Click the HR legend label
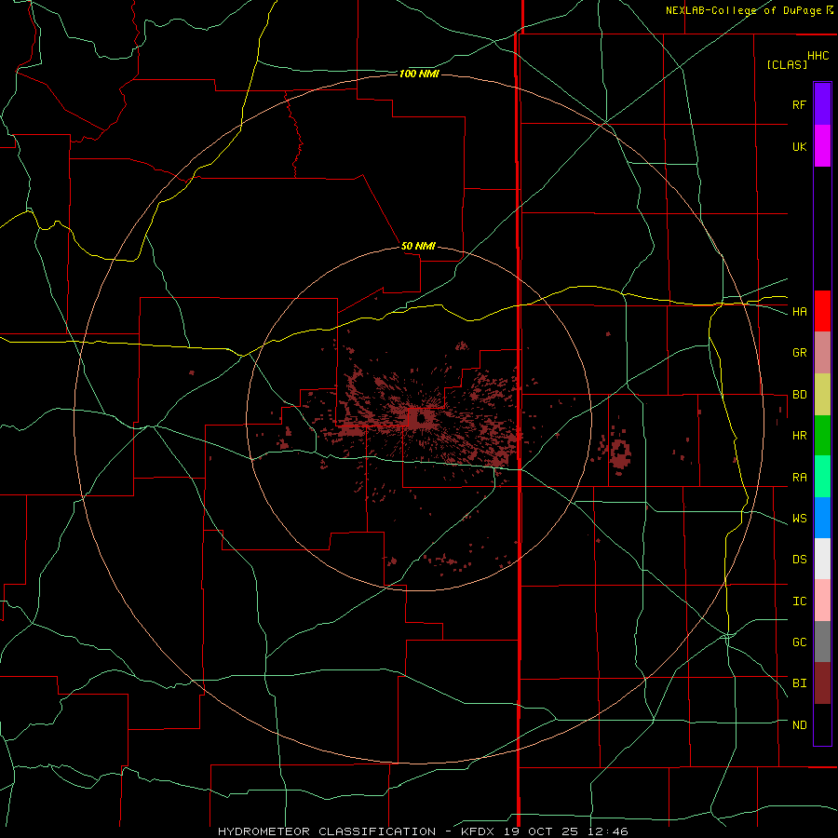Screen dimensions: 838x838 click(x=799, y=436)
